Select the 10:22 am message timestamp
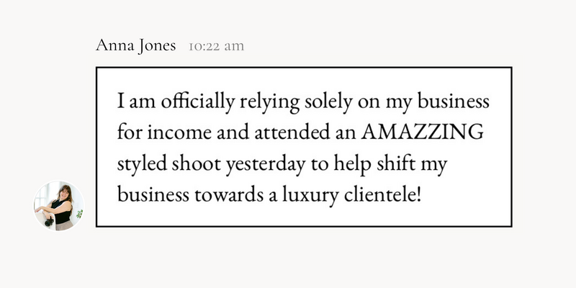This screenshot has height=288, width=576. [x=217, y=47]
